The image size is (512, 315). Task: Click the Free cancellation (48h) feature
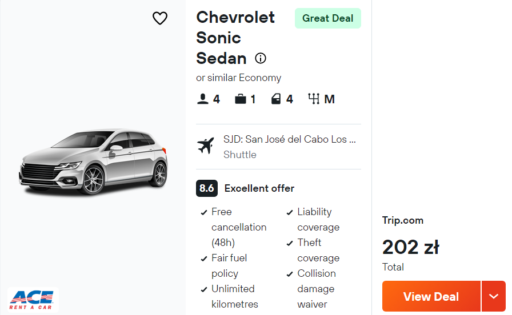click(x=239, y=227)
